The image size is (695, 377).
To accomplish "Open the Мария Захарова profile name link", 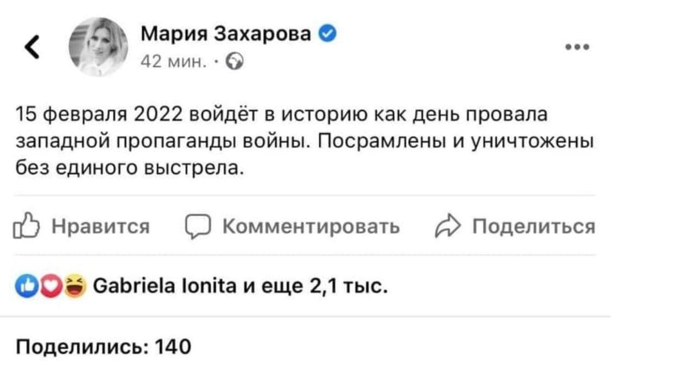I will click(x=226, y=34).
